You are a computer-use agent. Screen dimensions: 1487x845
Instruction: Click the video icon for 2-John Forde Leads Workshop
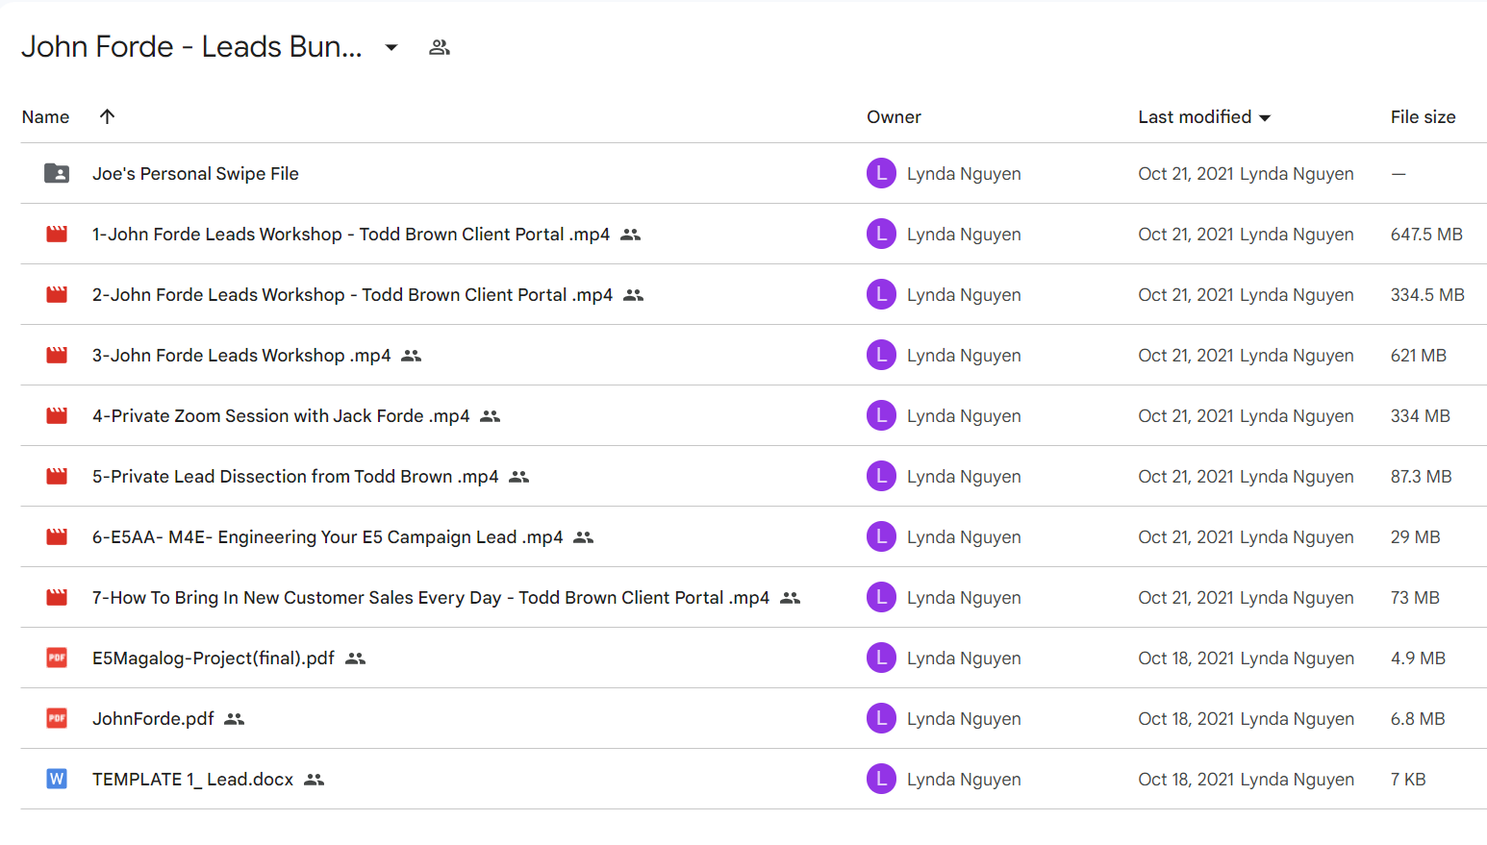point(57,294)
